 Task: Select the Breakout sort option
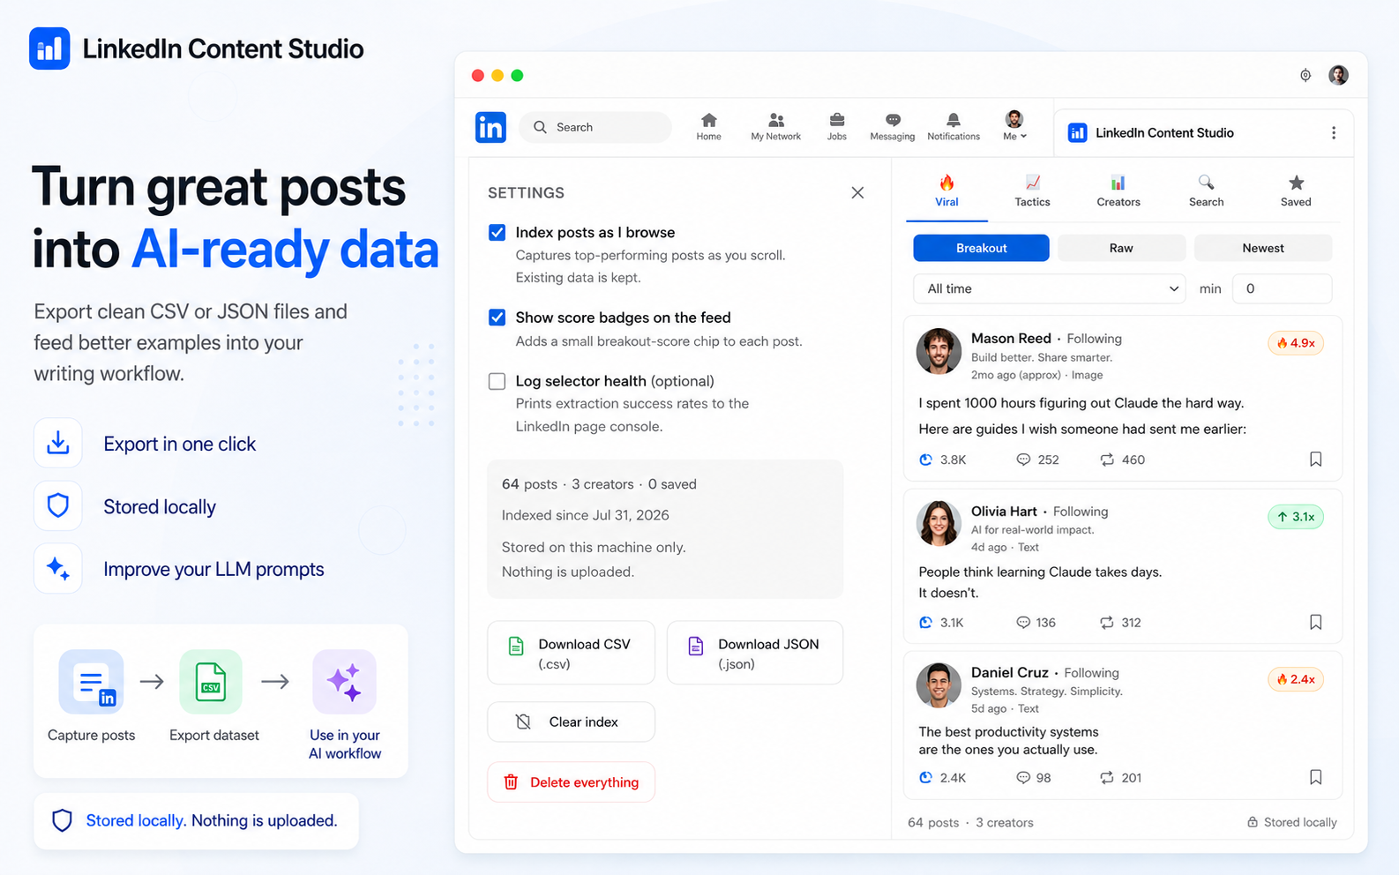[981, 248]
